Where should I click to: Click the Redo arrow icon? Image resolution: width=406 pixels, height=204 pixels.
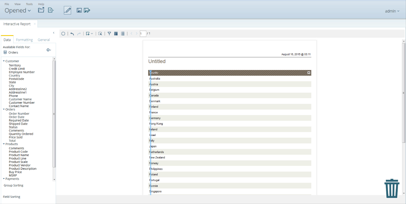coord(79,33)
